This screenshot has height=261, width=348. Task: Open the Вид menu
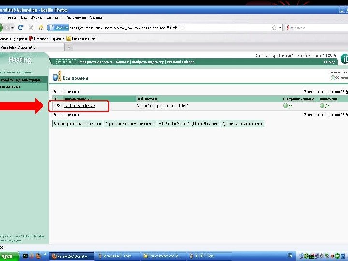[x=24, y=17]
